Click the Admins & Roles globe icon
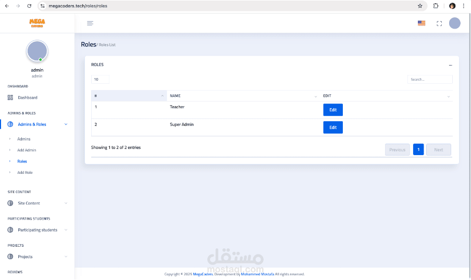 [x=10, y=124]
